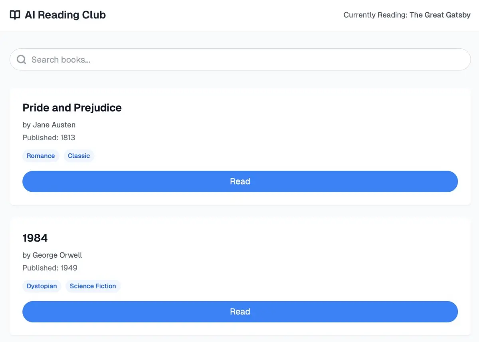Screen dimensions: 479x342
Task: Click The Great Gatsby in the header
Action: pyautogui.click(x=440, y=15)
